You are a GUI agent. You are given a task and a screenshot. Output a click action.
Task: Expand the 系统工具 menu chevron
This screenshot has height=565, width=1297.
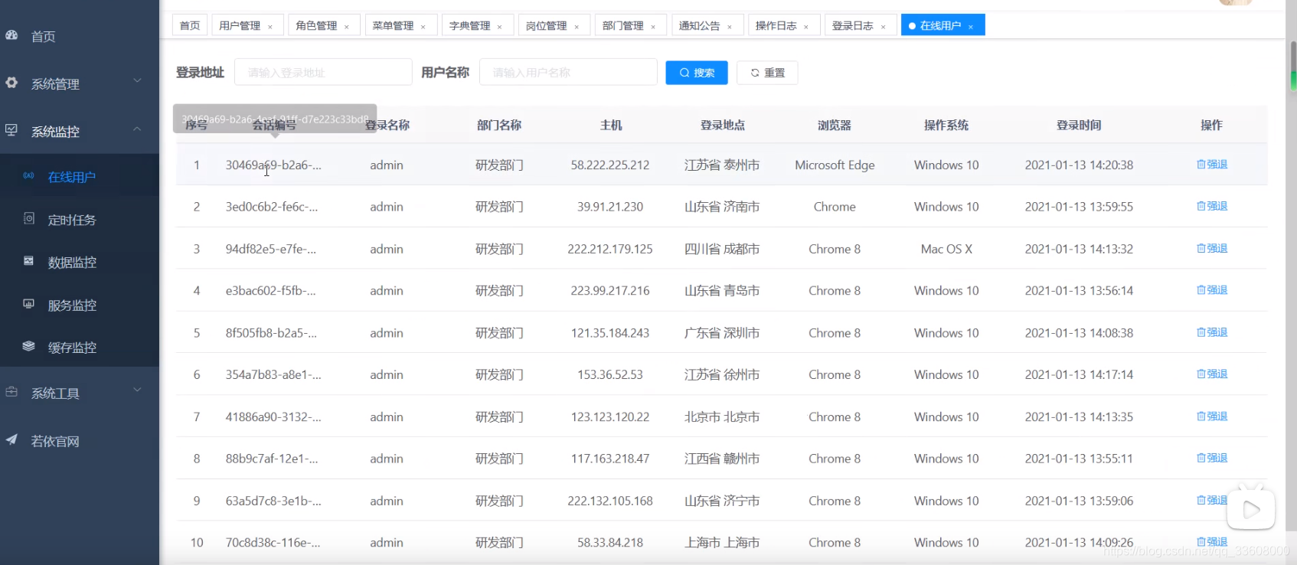(138, 390)
